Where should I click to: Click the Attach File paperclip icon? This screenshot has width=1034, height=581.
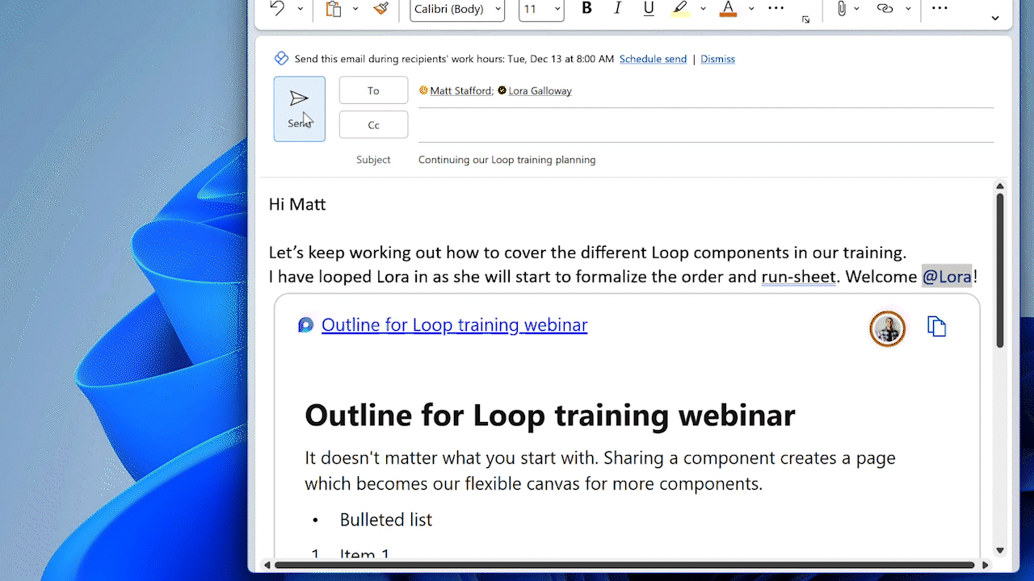841,9
